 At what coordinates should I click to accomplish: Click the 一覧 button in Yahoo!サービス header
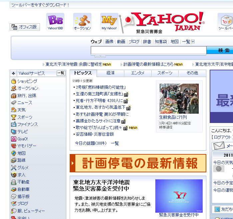pos(61,73)
